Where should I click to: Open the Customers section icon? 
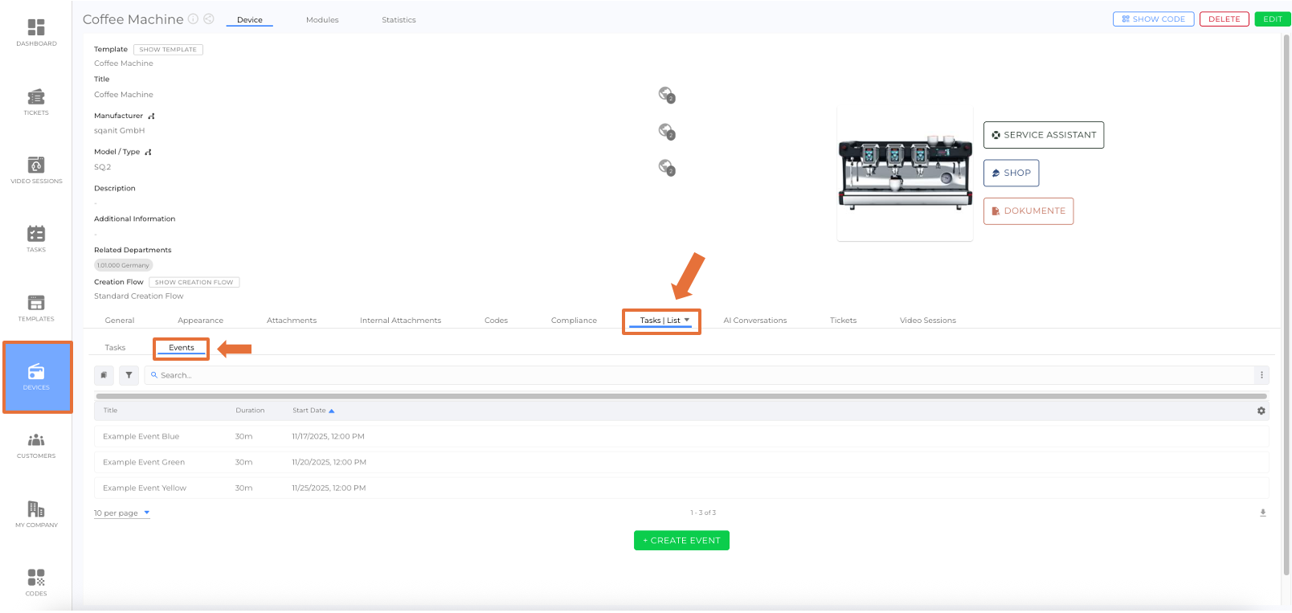(36, 444)
